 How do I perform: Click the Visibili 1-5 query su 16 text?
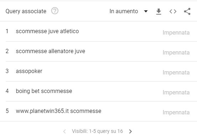tap(97, 131)
